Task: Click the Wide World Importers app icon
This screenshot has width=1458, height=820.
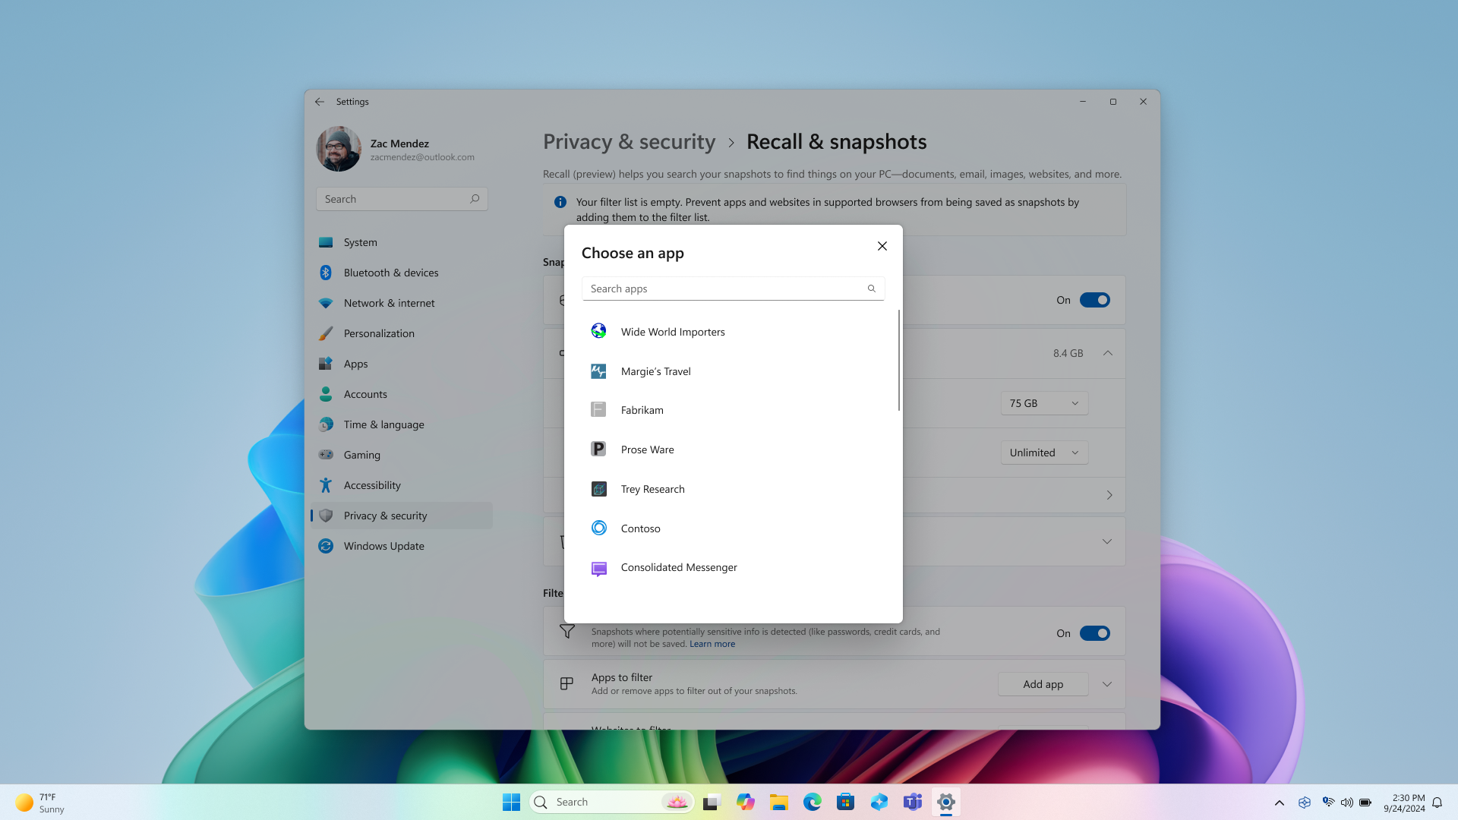Action: click(598, 330)
